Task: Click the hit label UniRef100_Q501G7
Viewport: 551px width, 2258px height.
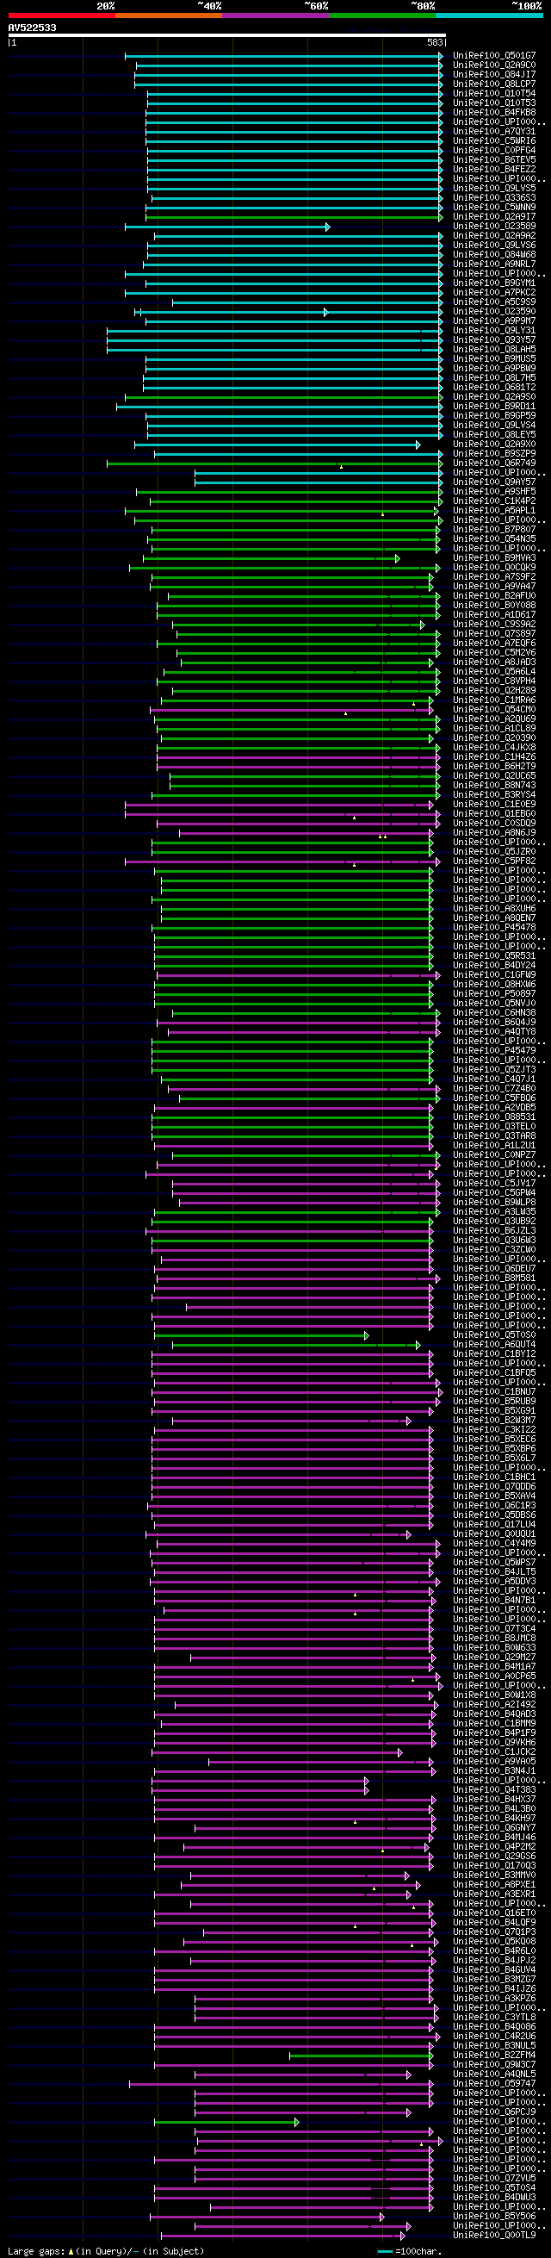Action: tap(495, 56)
